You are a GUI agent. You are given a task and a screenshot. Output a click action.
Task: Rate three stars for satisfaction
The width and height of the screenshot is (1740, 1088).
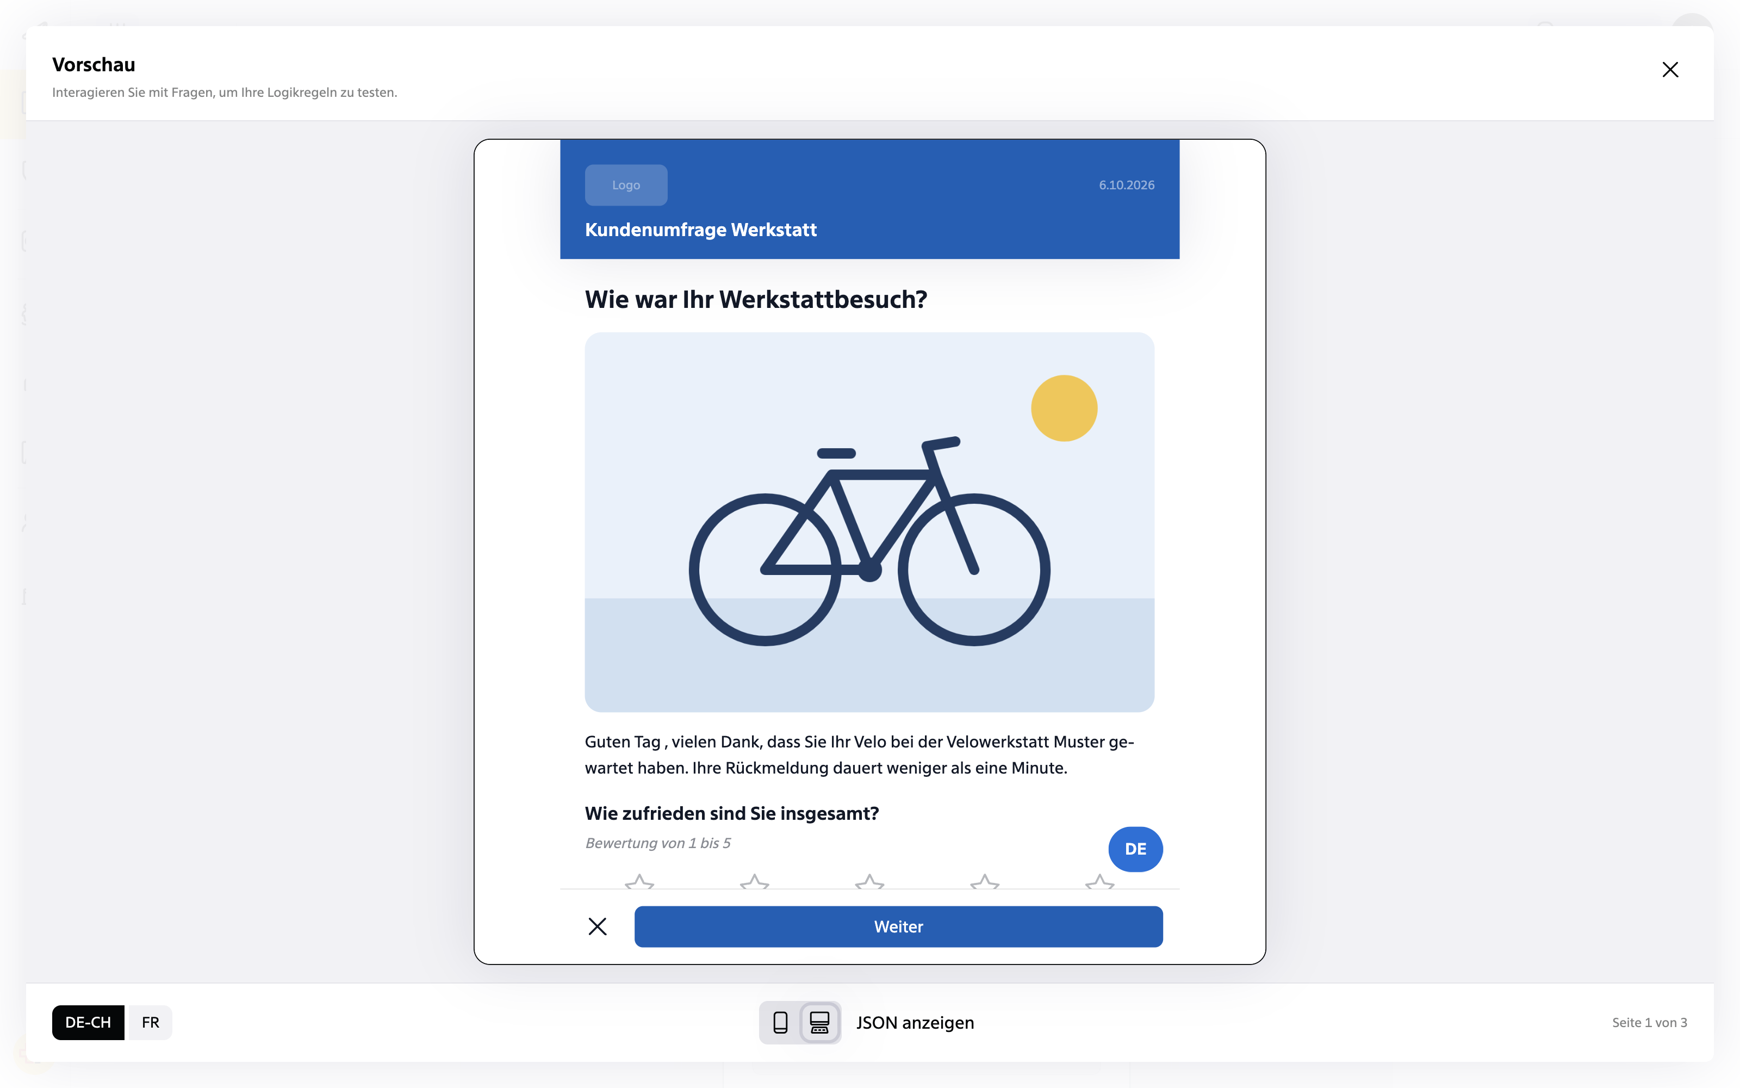[869, 881]
